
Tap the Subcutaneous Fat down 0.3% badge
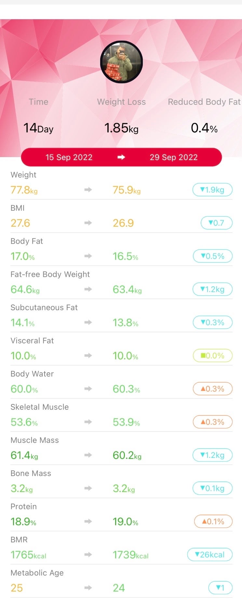213,322
